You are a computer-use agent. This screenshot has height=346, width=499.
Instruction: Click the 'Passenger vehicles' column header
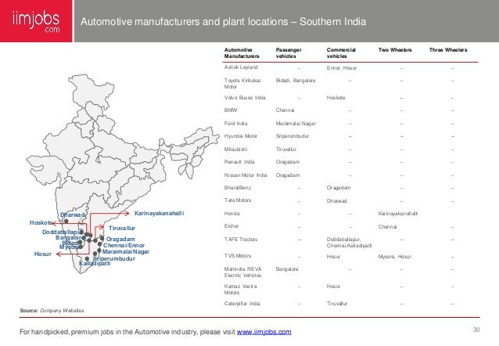[289, 53]
